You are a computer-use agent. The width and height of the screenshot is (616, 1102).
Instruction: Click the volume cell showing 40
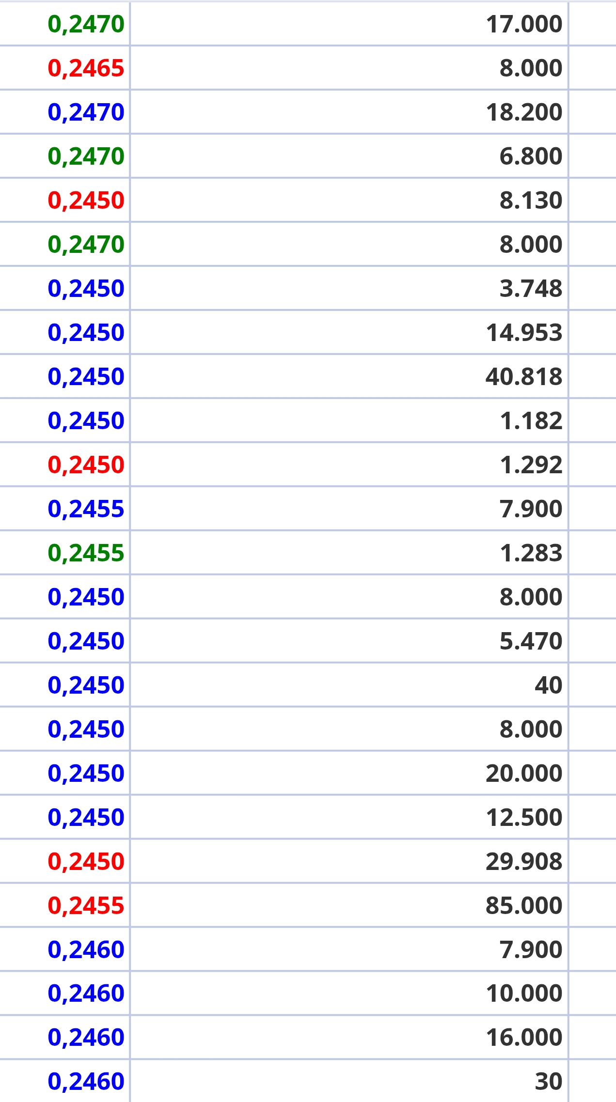pos(548,685)
